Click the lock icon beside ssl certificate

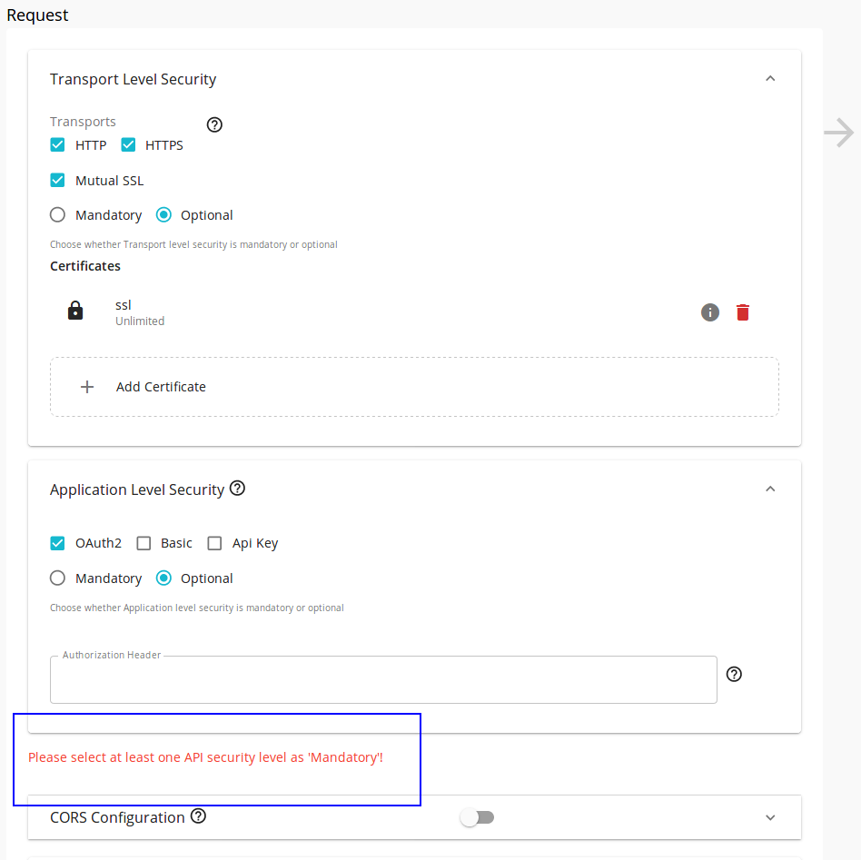[75, 310]
